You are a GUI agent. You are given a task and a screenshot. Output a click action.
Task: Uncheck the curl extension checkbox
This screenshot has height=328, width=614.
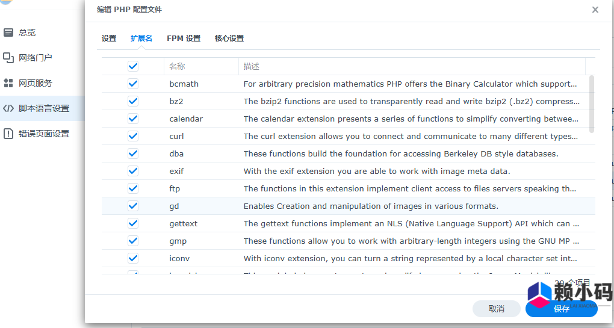click(133, 136)
